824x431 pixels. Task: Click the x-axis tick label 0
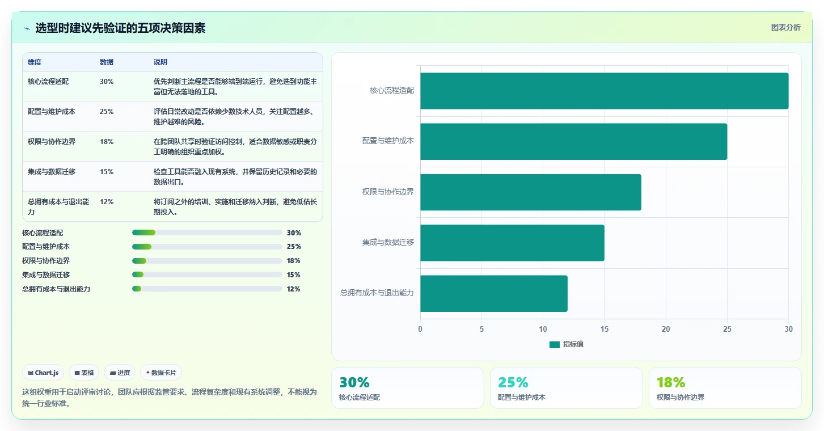pyautogui.click(x=420, y=329)
